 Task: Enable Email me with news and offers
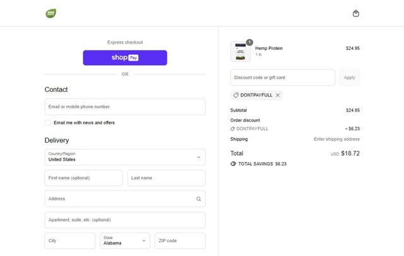tap(48, 123)
